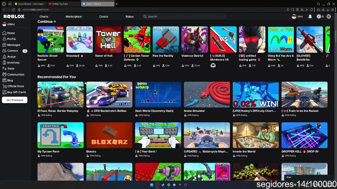Viewport: 337px width, 189px height.
Task: Open Communities from the sidebar
Action: click(x=13, y=75)
